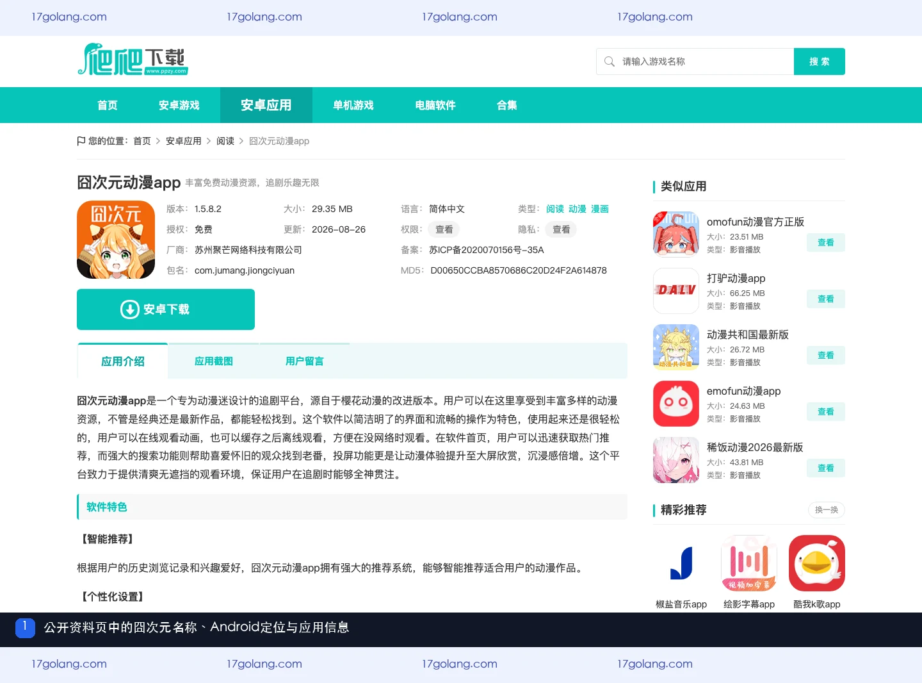
Task: Switch to the 应用截图 tab
Action: pos(214,361)
